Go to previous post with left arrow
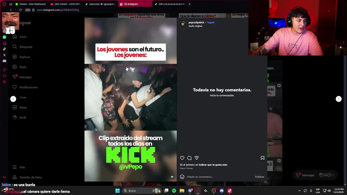This screenshot has width=347, height=195. click(13, 99)
